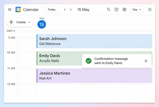
Task: Jump to Today
Action: tap(52, 10)
